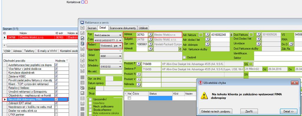Click the Zavřít button in the error dialog
This screenshot has width=302, height=116.
(249, 111)
